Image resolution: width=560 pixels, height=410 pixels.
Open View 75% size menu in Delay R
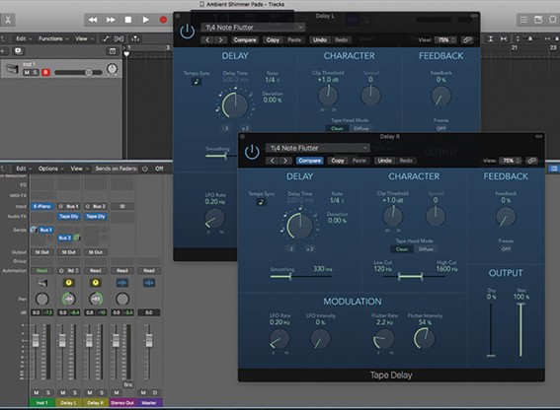click(511, 161)
